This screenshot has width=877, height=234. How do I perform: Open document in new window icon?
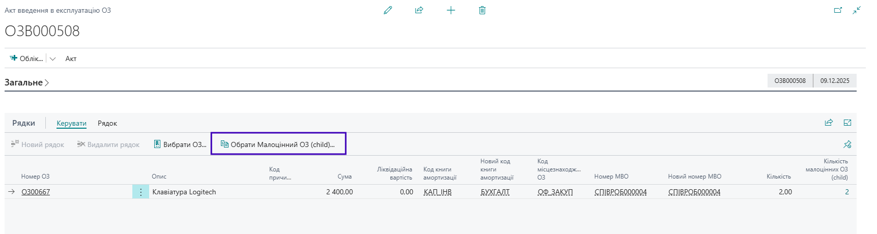tap(838, 10)
